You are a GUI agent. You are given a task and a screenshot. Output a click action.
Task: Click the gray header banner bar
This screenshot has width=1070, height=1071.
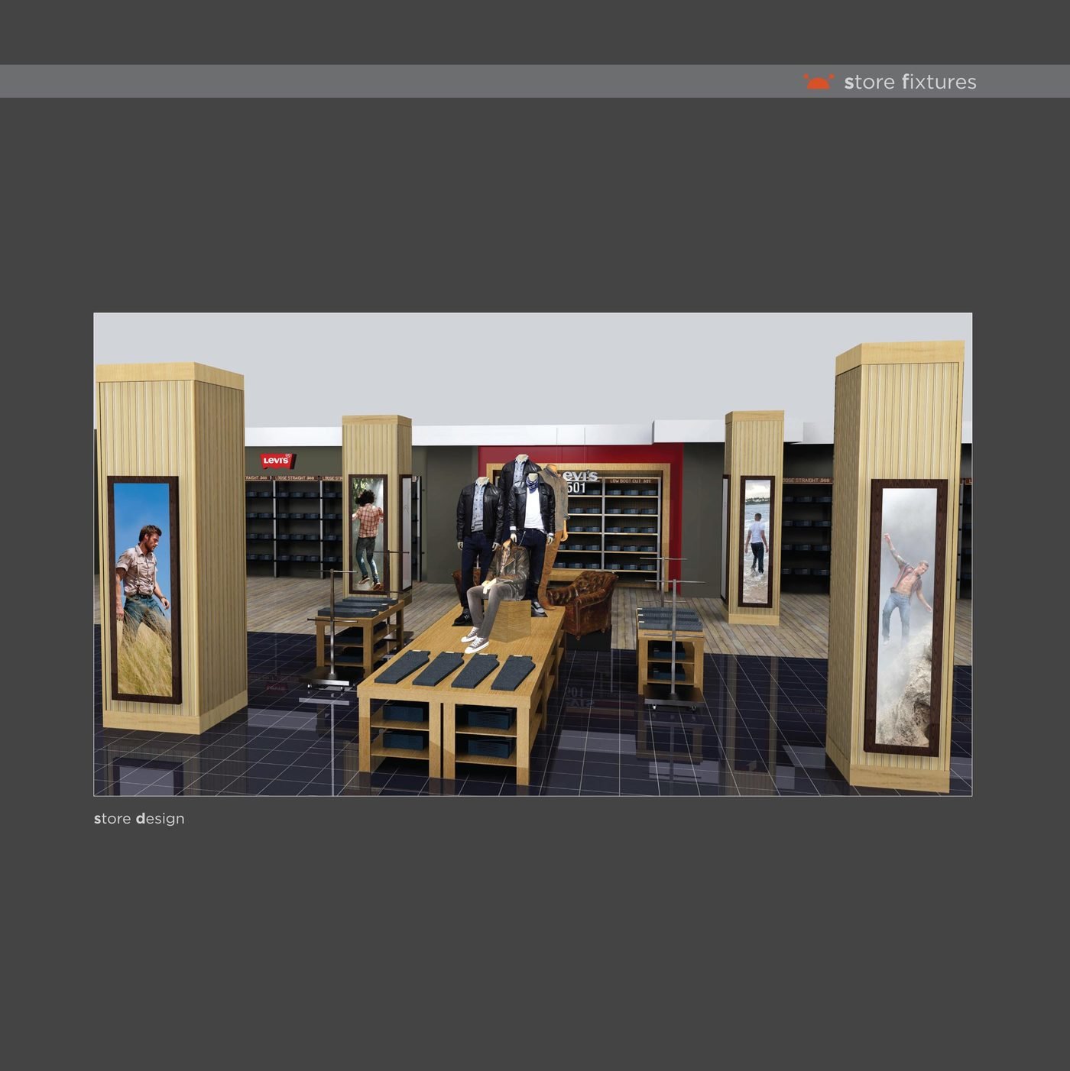(382, 81)
